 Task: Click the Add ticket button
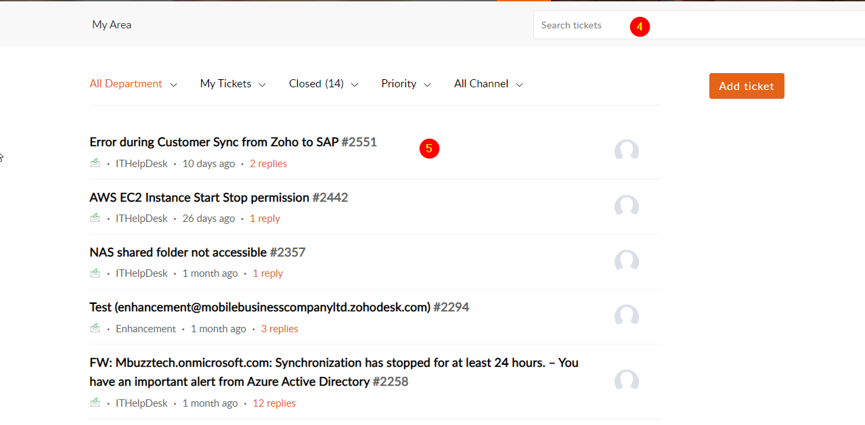[x=747, y=86]
